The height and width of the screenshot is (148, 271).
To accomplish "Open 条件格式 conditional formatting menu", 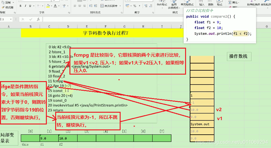I will coord(162,4).
